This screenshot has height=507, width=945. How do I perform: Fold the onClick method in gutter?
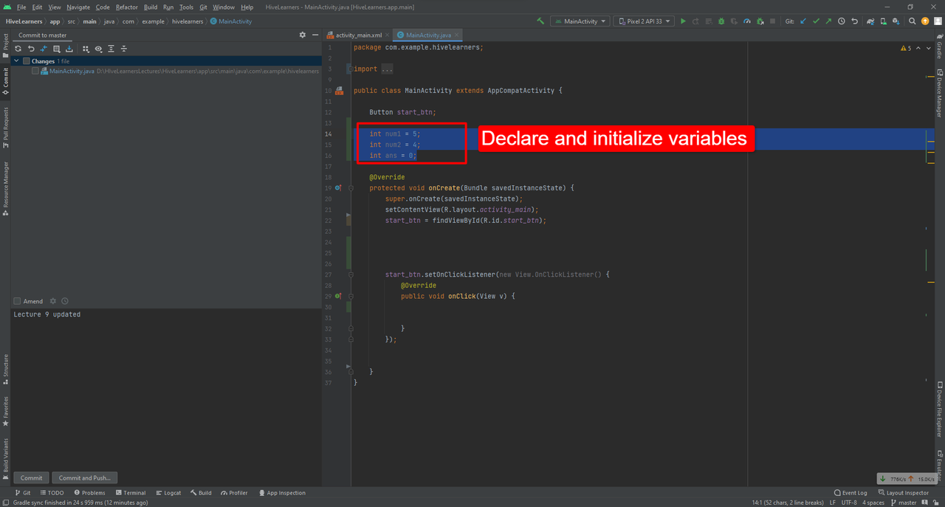[x=351, y=297]
